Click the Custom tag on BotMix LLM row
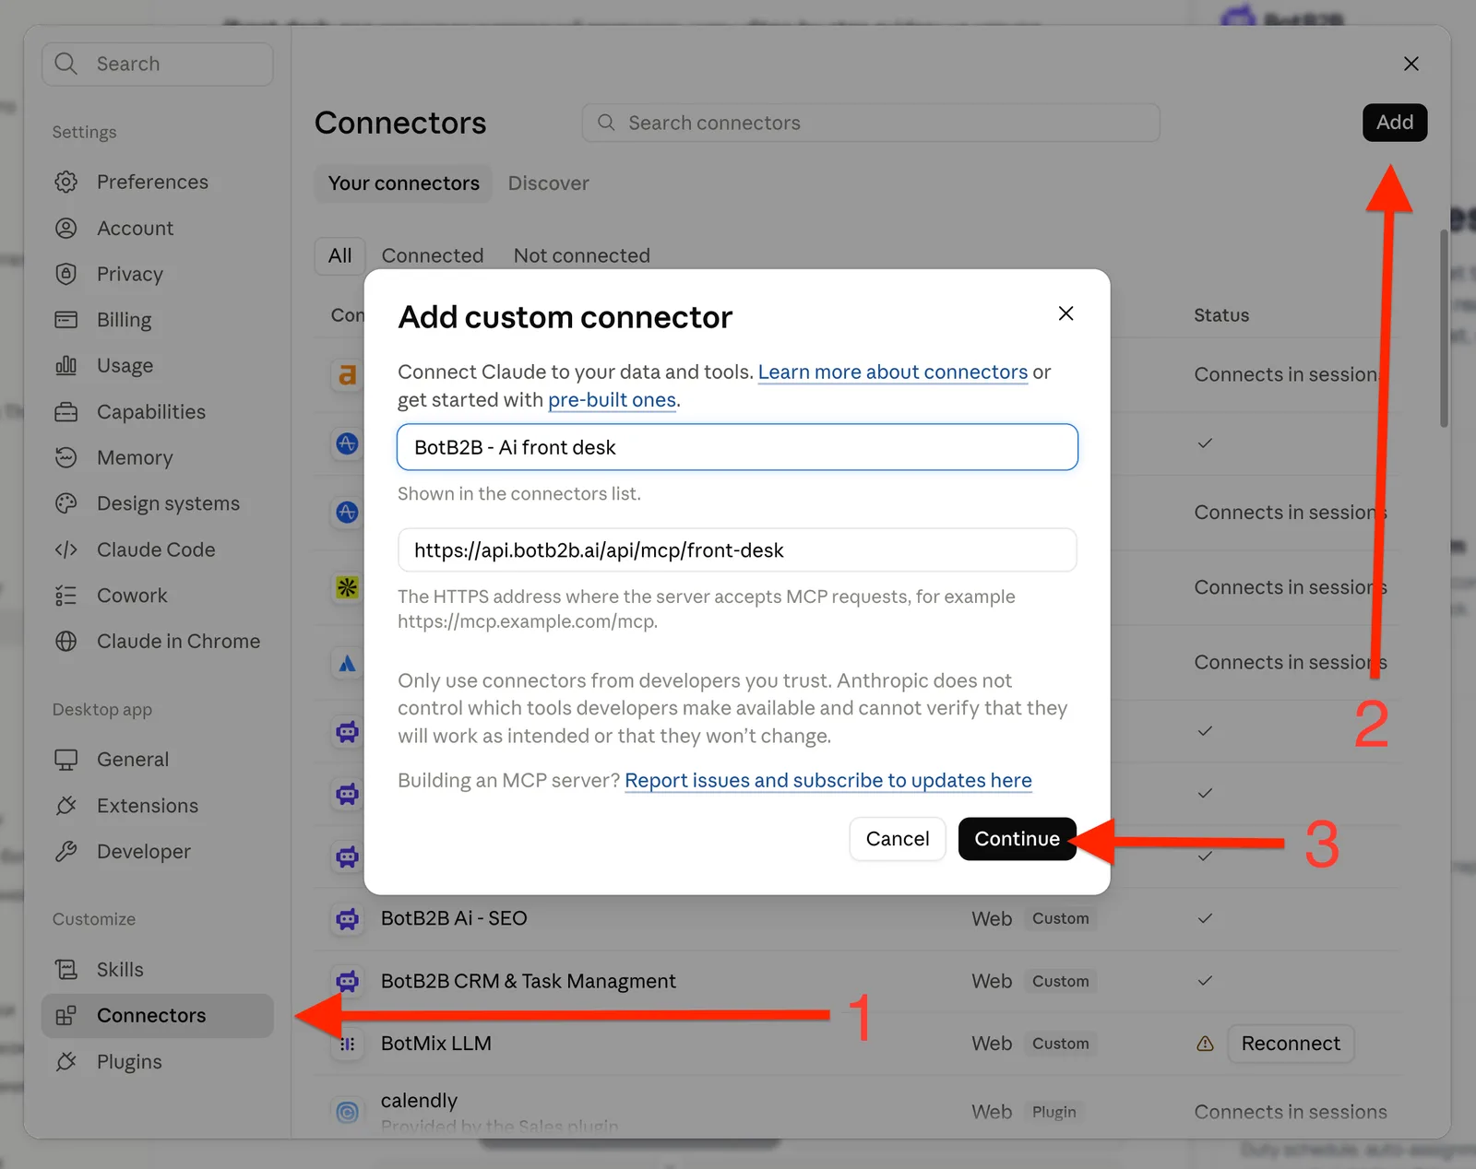This screenshot has height=1169, width=1476. (x=1060, y=1044)
